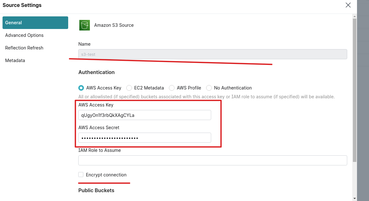The height and width of the screenshot is (201, 369).
Task: Close the Source Settings dialog
Action: click(348, 5)
